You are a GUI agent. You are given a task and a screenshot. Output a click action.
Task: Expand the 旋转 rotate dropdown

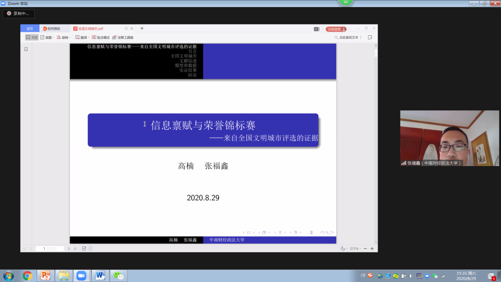pyautogui.click(x=64, y=38)
